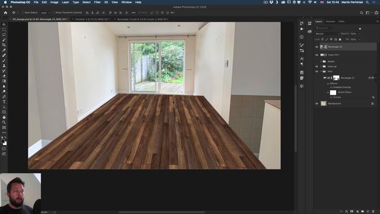Open the Layers panel options menu
This screenshot has height=214, width=380.
[378, 21]
